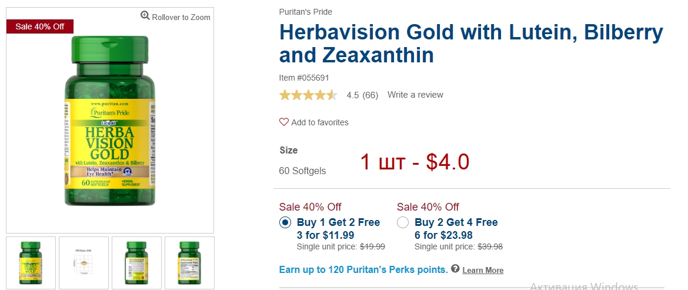Click the Add to favorites text link

tap(320, 122)
